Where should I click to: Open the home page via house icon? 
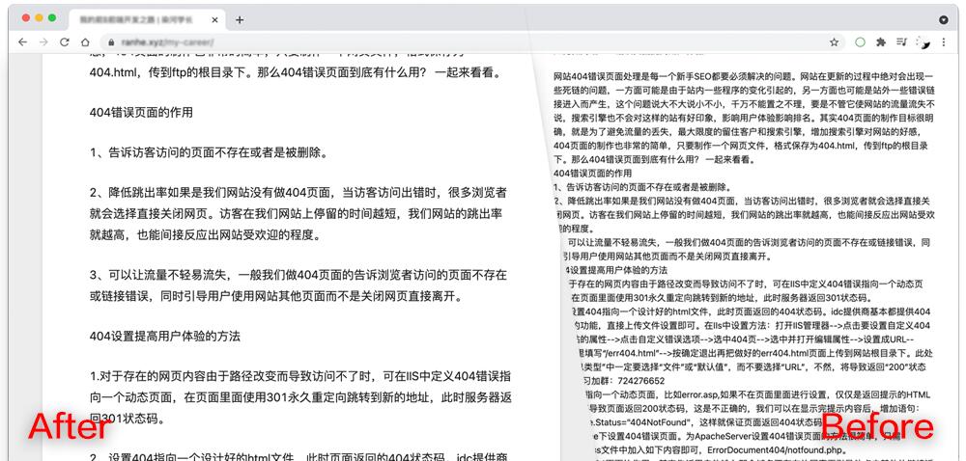click(85, 42)
